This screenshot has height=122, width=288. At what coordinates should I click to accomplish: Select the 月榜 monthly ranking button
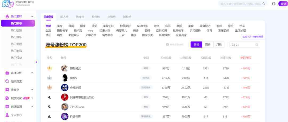click(x=219, y=44)
